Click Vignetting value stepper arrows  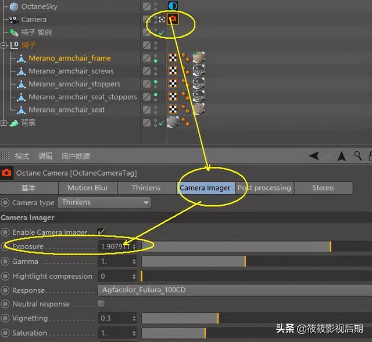[x=134, y=318]
